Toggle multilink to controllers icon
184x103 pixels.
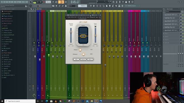coord(66,6)
